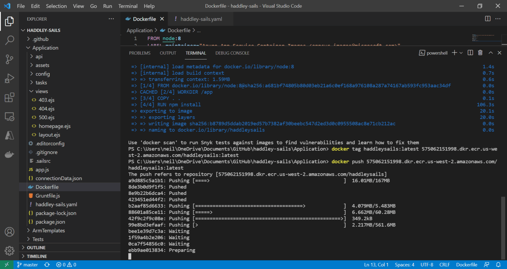The image size is (507, 269).
Task: Open Docker view in activity bar
Action: coord(10,155)
